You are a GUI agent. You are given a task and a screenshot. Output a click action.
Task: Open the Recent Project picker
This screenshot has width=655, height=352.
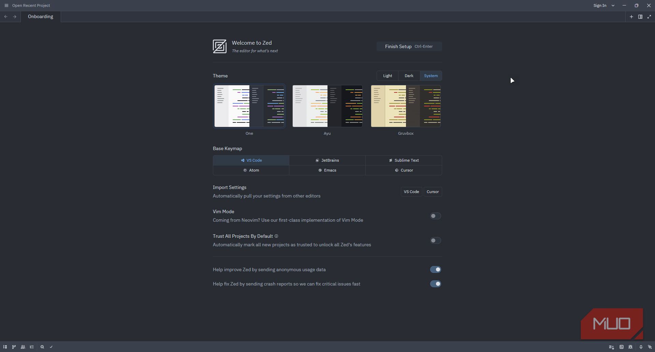click(x=31, y=5)
